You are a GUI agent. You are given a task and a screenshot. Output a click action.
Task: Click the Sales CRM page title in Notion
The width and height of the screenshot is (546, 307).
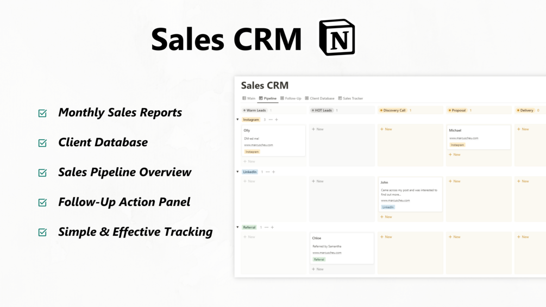coord(265,85)
